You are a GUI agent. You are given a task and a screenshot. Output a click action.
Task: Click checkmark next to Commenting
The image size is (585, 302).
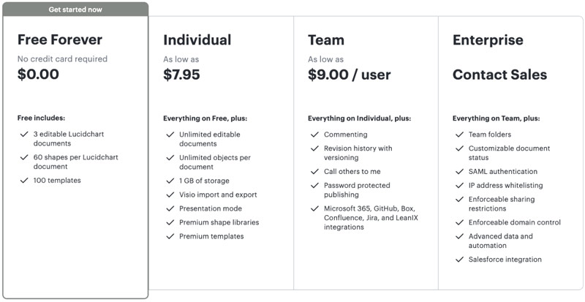pyautogui.click(x=314, y=134)
